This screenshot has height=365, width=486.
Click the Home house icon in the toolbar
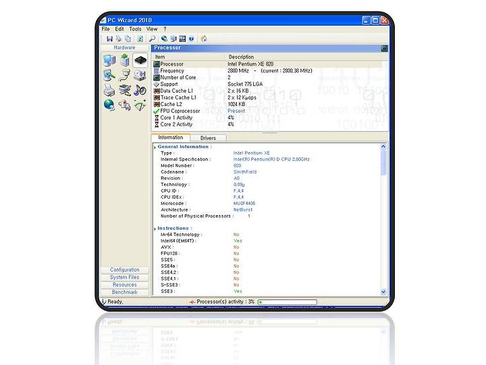pos(204,39)
